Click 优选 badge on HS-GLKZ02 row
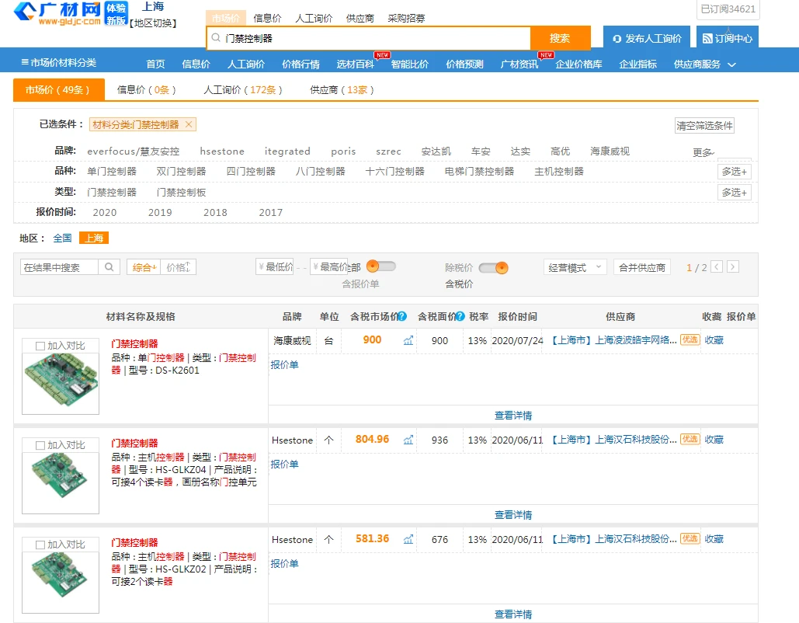The image size is (799, 623). [x=690, y=538]
